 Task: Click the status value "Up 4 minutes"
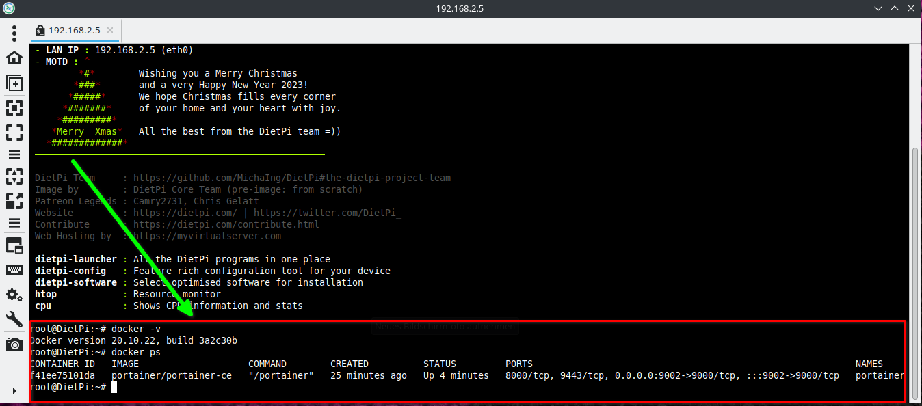coord(456,375)
